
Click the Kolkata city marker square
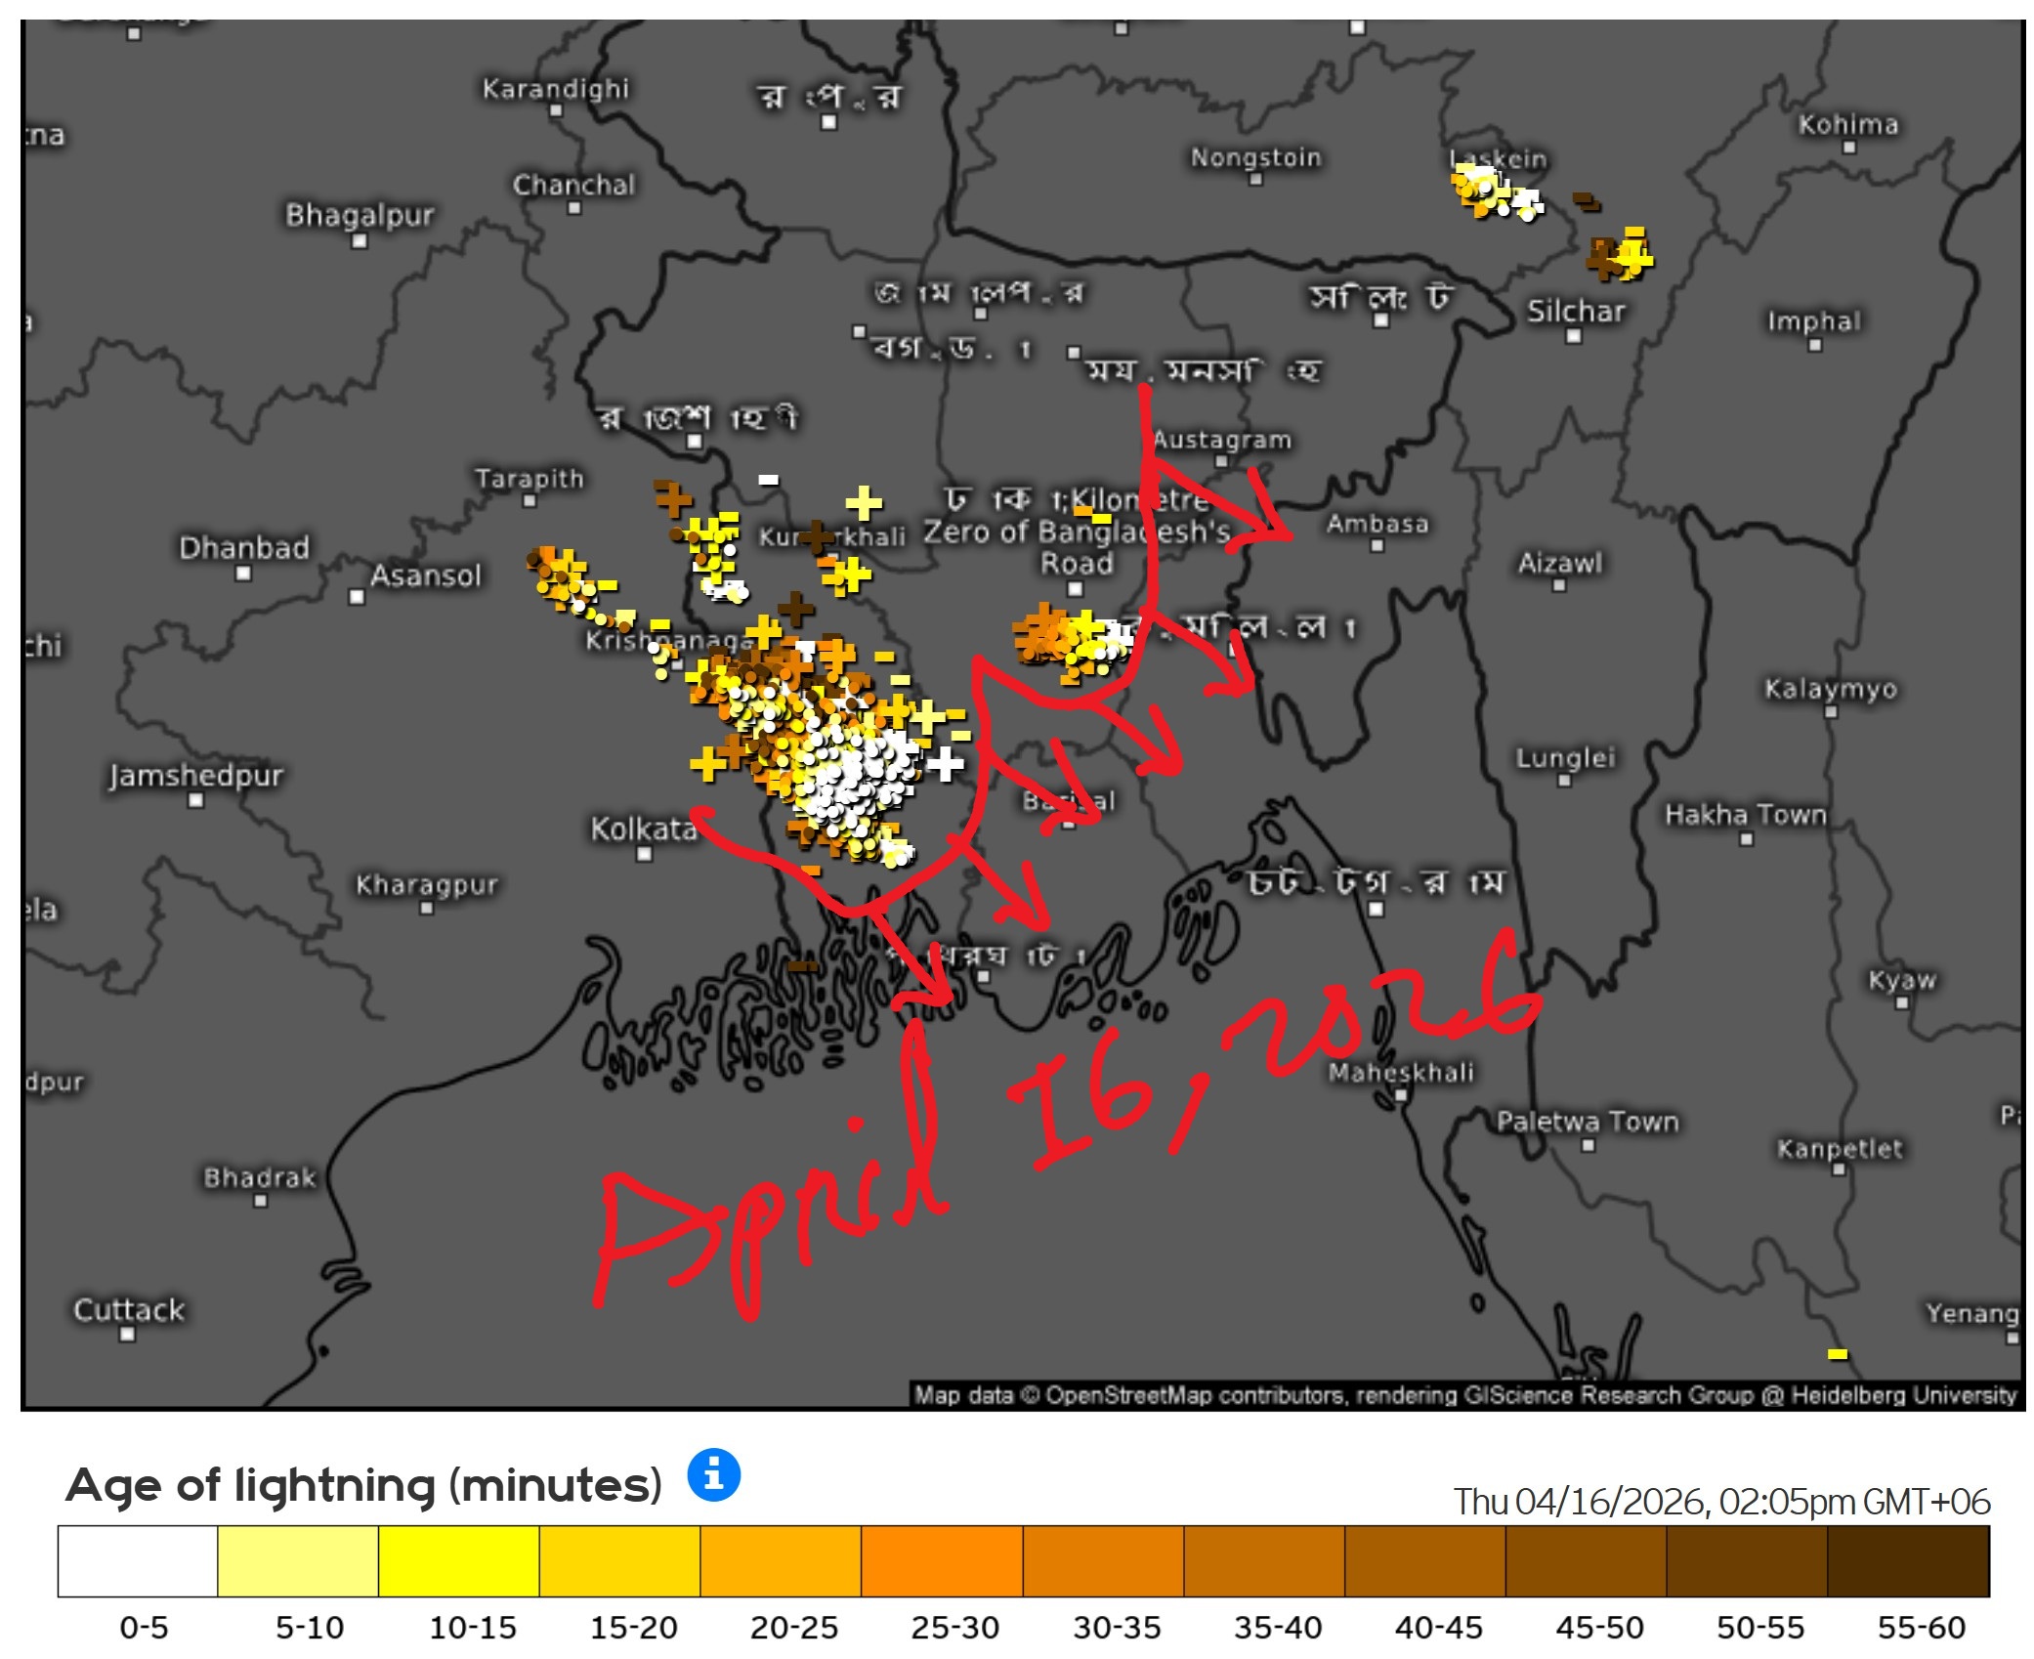644,854
